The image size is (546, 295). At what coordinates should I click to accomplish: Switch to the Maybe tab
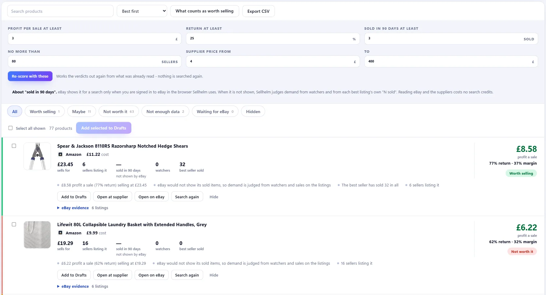point(82,112)
